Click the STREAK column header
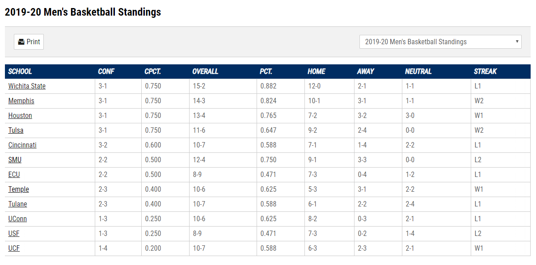The width and height of the screenshot is (536, 265). point(485,72)
